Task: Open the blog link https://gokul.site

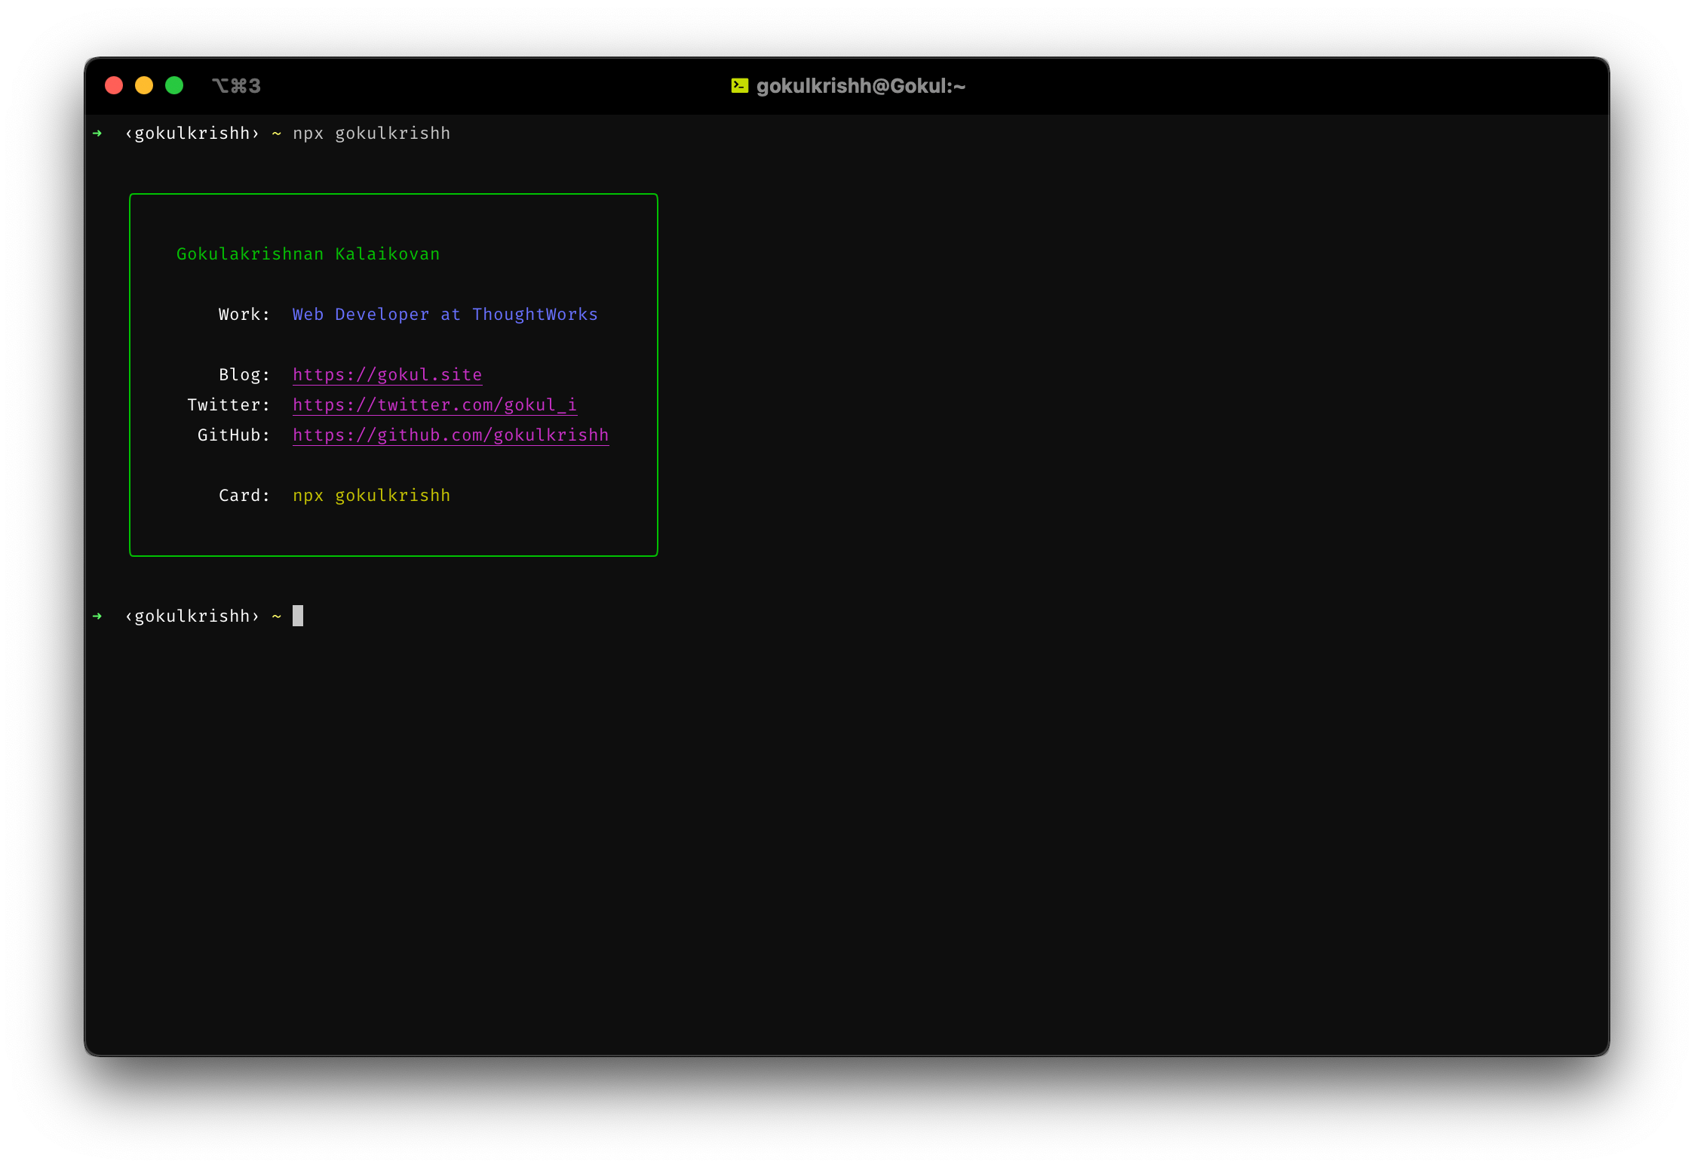Action: pyautogui.click(x=388, y=375)
